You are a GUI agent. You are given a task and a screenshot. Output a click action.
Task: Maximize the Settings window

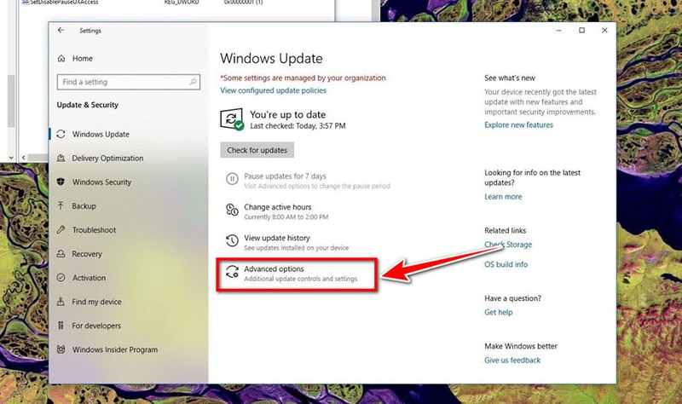tap(581, 30)
